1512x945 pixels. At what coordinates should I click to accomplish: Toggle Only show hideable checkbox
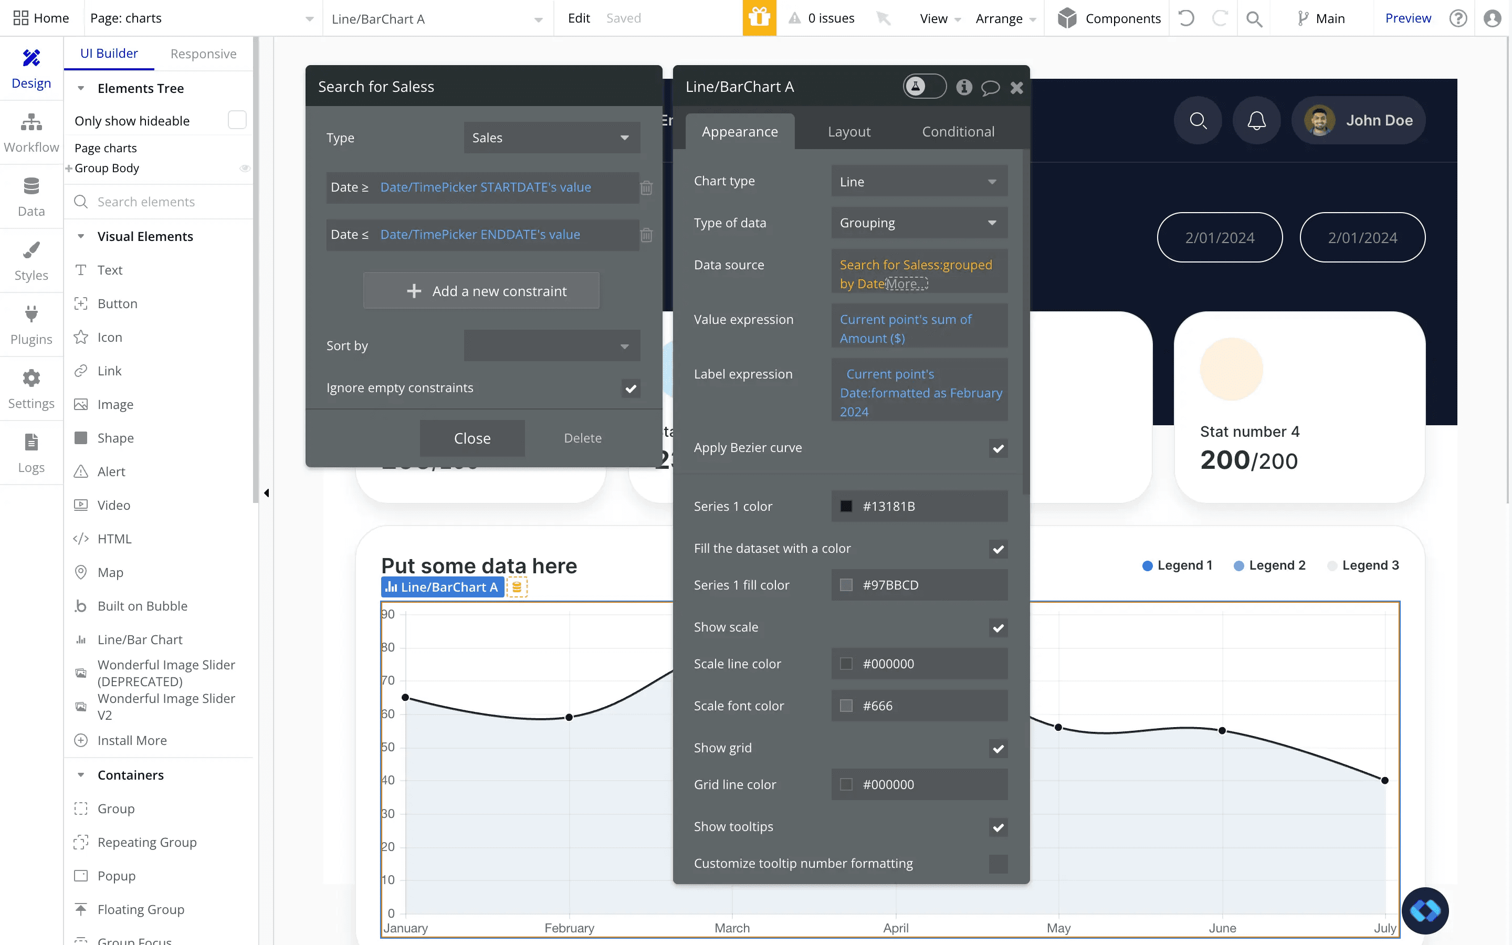click(237, 120)
